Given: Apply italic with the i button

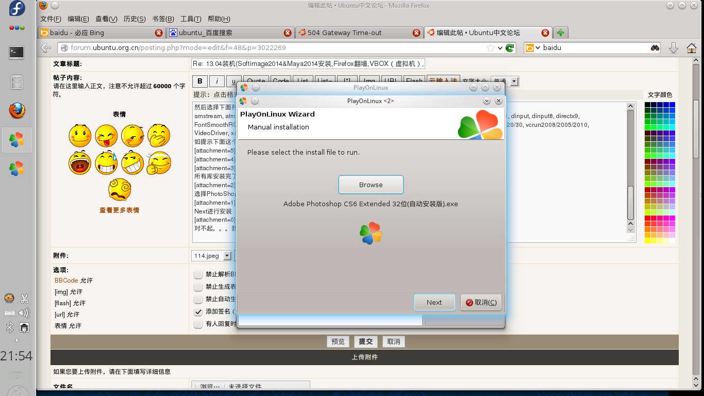Looking at the screenshot, I should (217, 81).
